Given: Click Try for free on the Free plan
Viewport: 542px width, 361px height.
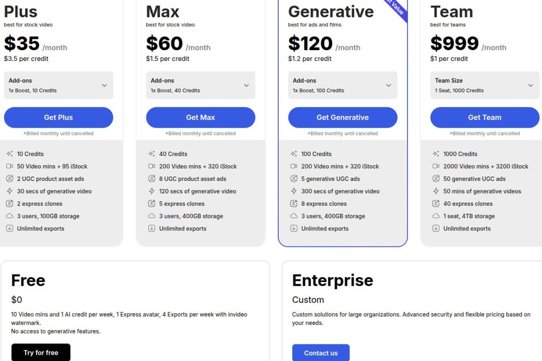Looking at the screenshot, I should point(41,352).
